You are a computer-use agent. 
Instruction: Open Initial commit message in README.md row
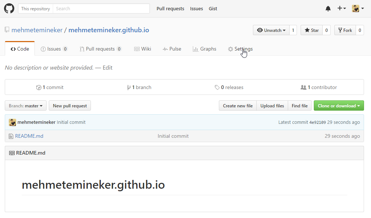tap(173, 136)
